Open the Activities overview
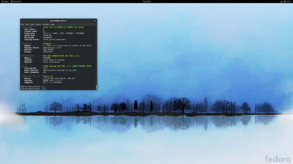The width and height of the screenshot is (293, 164). coord(5,1)
